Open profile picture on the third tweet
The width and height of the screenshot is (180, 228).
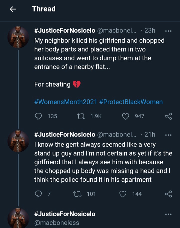click(18, 218)
